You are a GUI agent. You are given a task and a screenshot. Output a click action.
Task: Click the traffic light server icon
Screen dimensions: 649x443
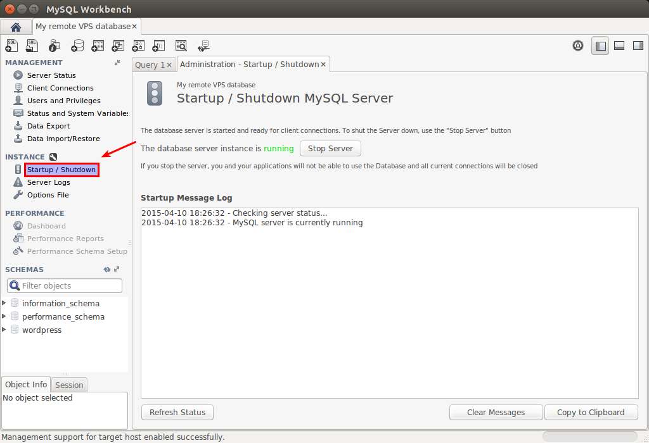click(x=155, y=93)
